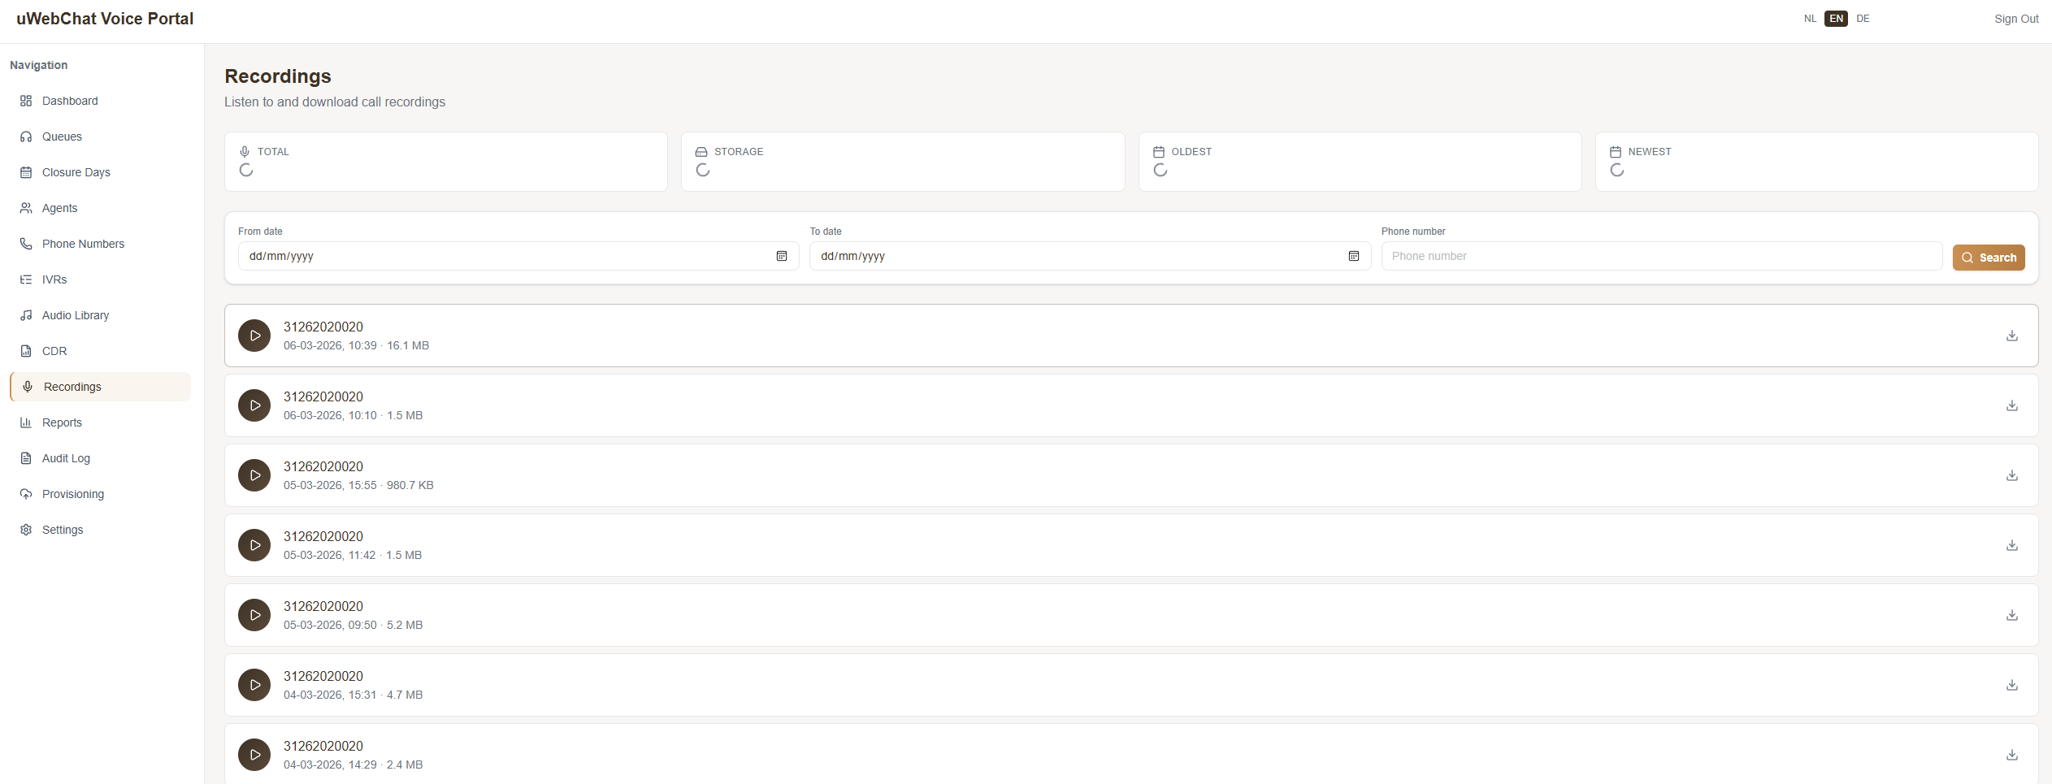
Task: Click the Settings gear icon
Action: (26, 530)
